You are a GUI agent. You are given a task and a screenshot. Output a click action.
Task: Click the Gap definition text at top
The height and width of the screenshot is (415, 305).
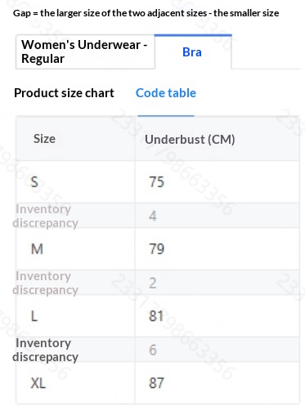tap(146, 13)
